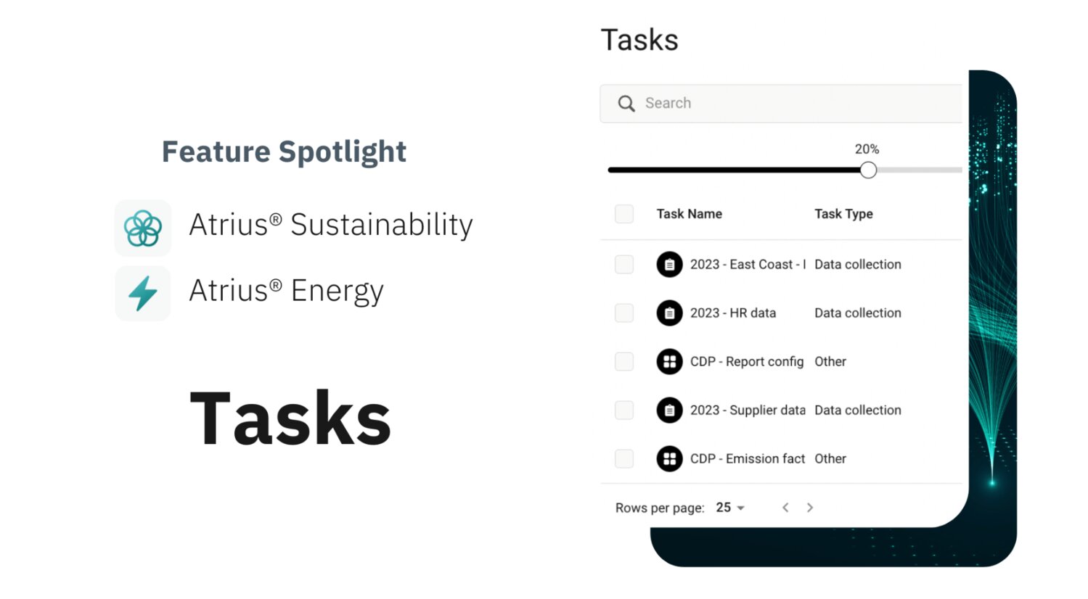
Task: Sort by the Task Type column header
Action: point(843,214)
